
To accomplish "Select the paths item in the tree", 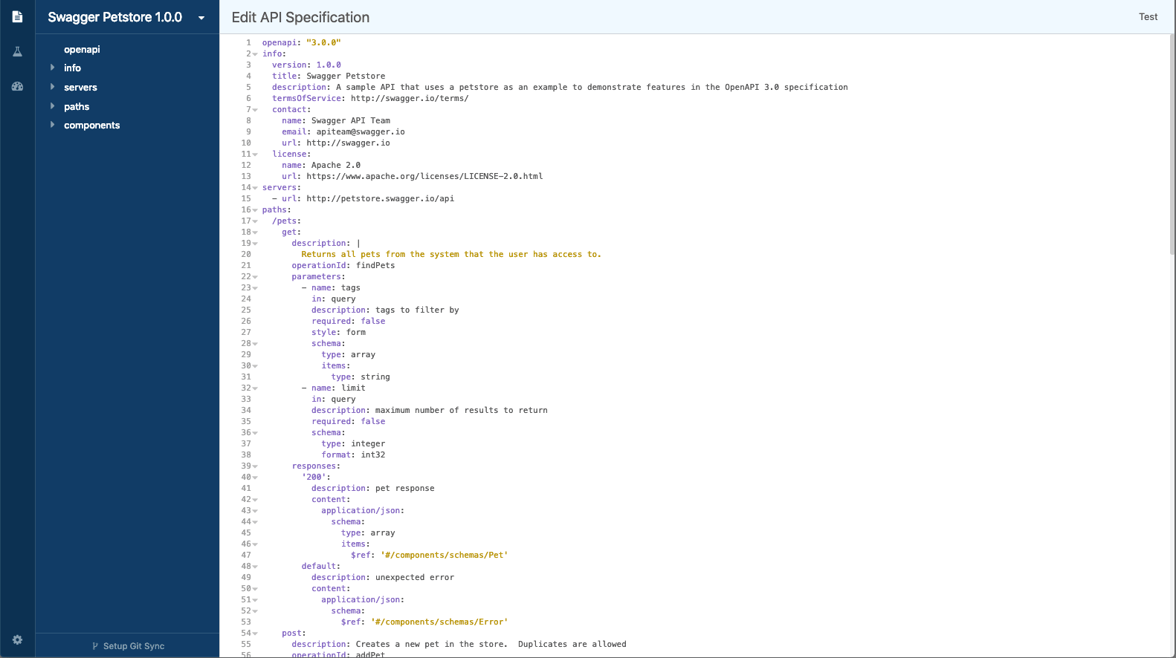I will [77, 106].
